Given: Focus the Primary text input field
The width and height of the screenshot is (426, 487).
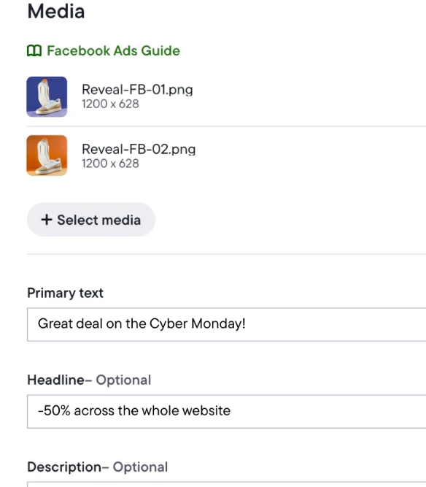Looking at the screenshot, I should coord(227,324).
